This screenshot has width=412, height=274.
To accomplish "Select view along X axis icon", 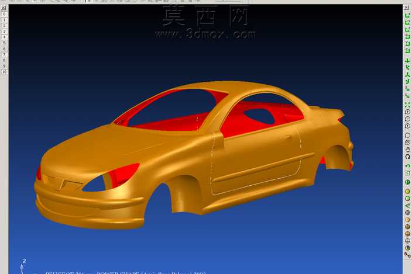I will (x=407, y=16).
